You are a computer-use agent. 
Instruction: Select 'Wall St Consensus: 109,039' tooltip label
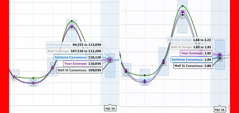(79, 70)
